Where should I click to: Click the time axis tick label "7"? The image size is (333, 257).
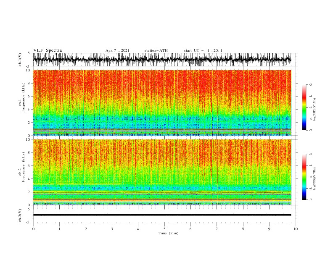coord(217,229)
